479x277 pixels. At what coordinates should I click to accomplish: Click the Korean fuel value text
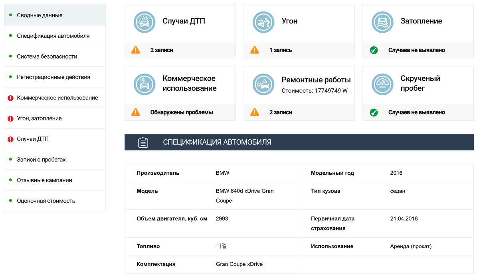click(221, 246)
